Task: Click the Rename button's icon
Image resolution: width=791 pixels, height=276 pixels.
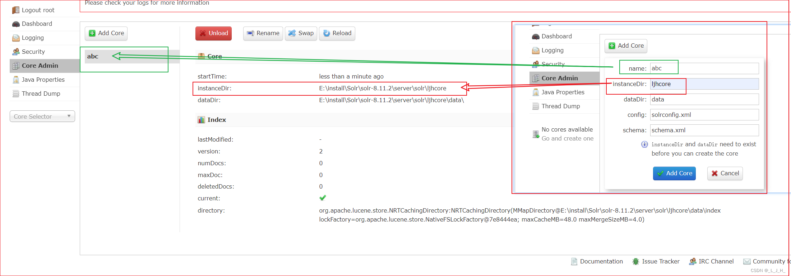Action: click(x=251, y=33)
